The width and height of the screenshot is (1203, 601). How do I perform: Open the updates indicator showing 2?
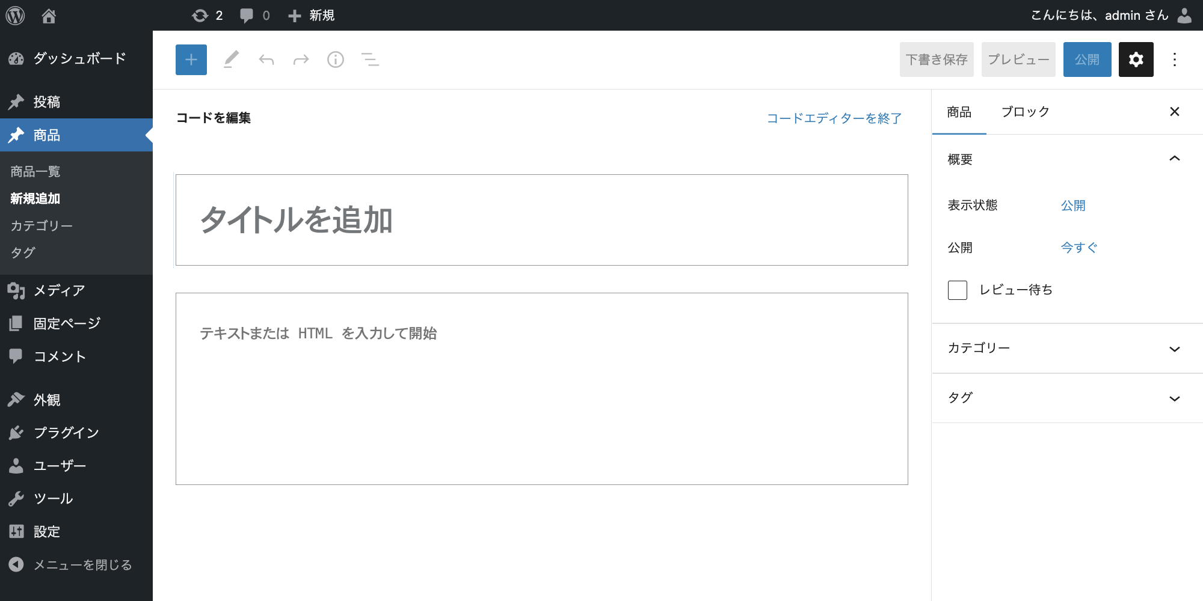click(x=208, y=16)
